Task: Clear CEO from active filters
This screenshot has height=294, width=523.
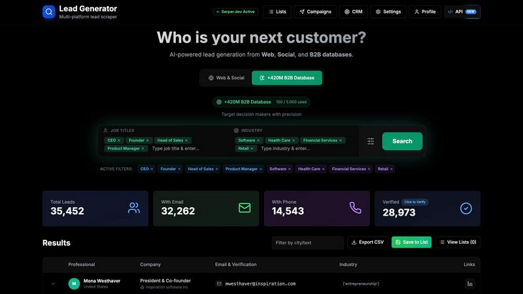Action: pos(152,169)
